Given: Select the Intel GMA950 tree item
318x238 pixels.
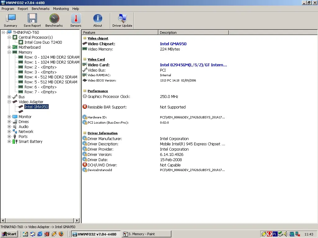Looking at the screenshot, I should pyautogui.click(x=36, y=107).
